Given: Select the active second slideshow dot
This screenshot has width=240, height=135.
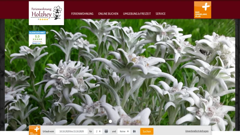Looking at the screenshot, I should click(110, 121).
